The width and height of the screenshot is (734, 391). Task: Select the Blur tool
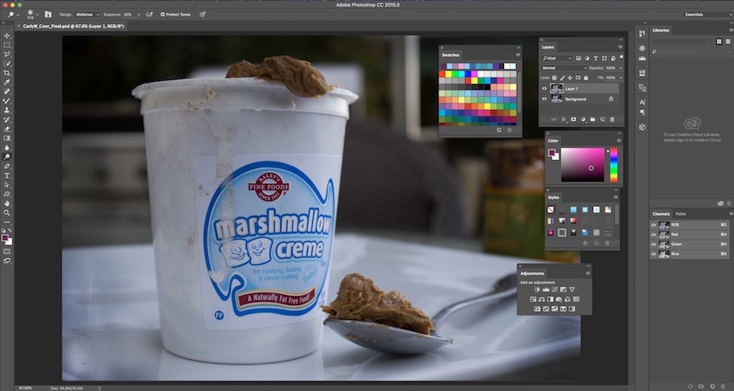[x=7, y=147]
